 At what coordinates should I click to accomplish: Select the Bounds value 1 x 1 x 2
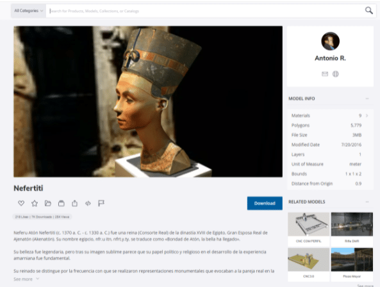353,174
